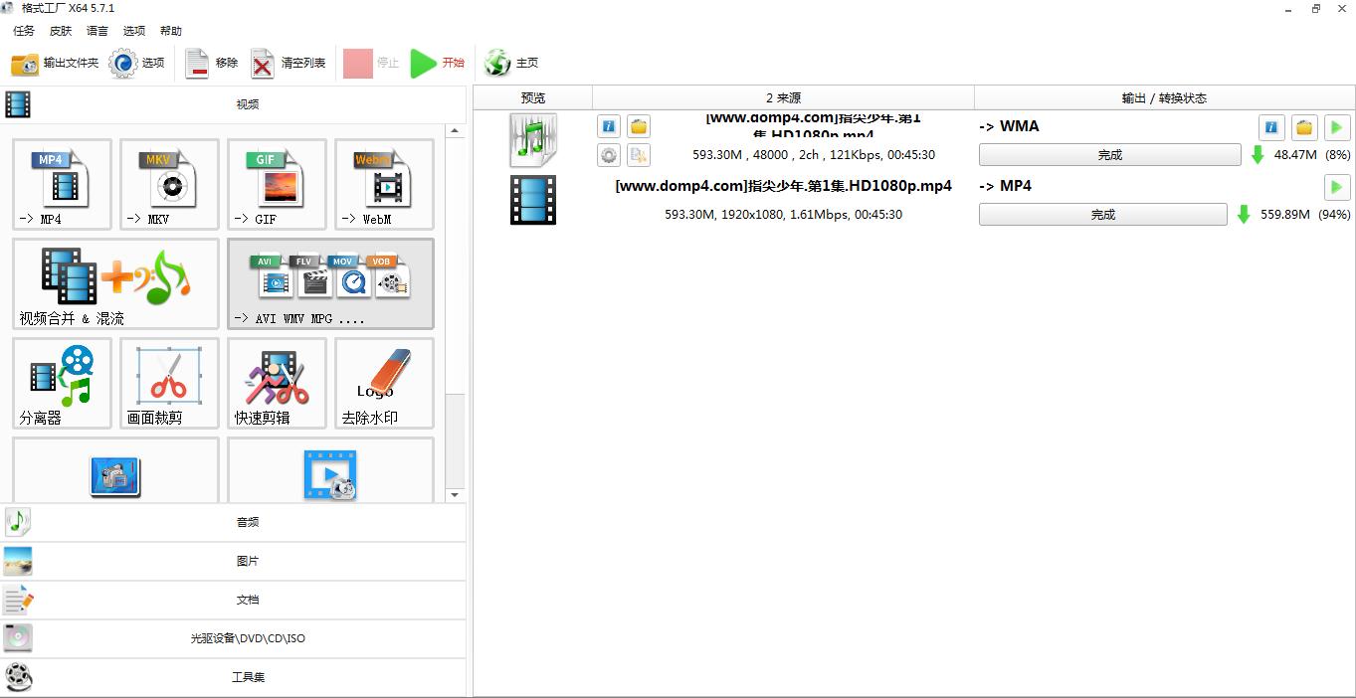Open the 皮肤 menu
Viewport: 1356px width, 698px height.
(61, 31)
